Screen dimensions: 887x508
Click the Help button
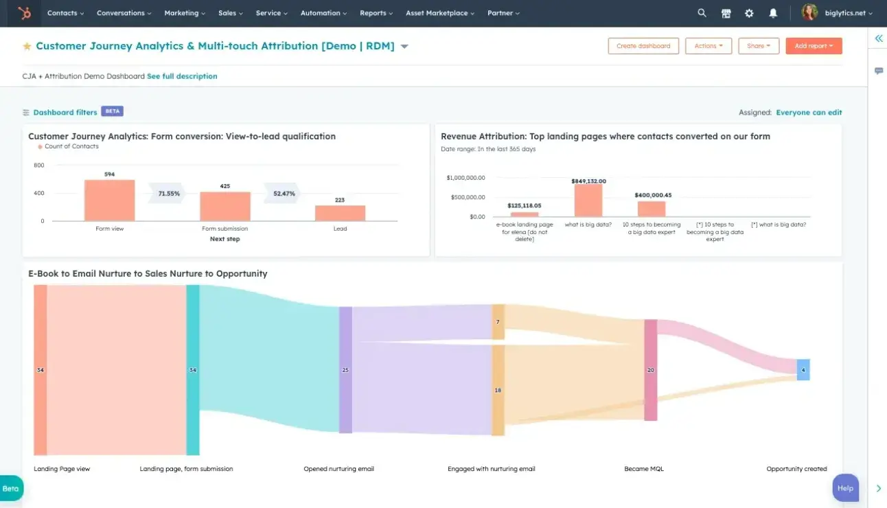tap(845, 488)
